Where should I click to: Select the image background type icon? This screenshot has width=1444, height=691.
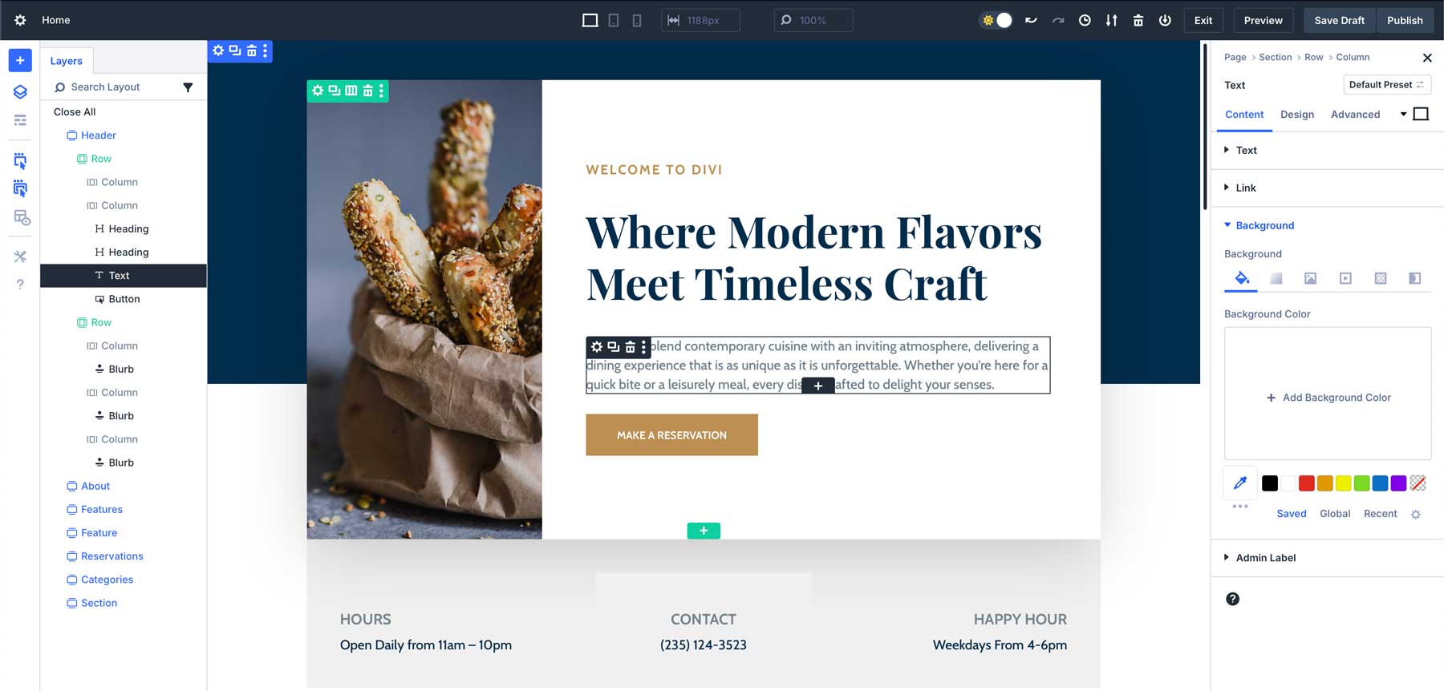pyautogui.click(x=1310, y=278)
